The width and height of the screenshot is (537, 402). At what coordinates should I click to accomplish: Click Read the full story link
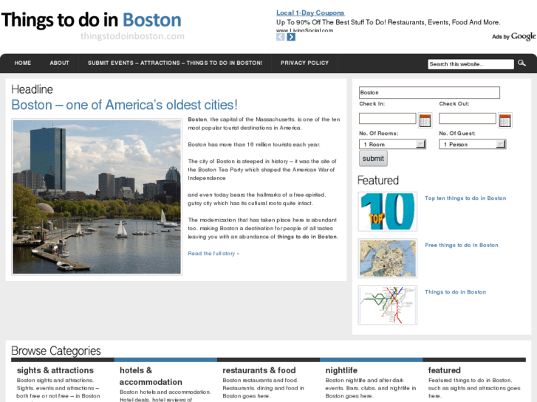(x=213, y=254)
